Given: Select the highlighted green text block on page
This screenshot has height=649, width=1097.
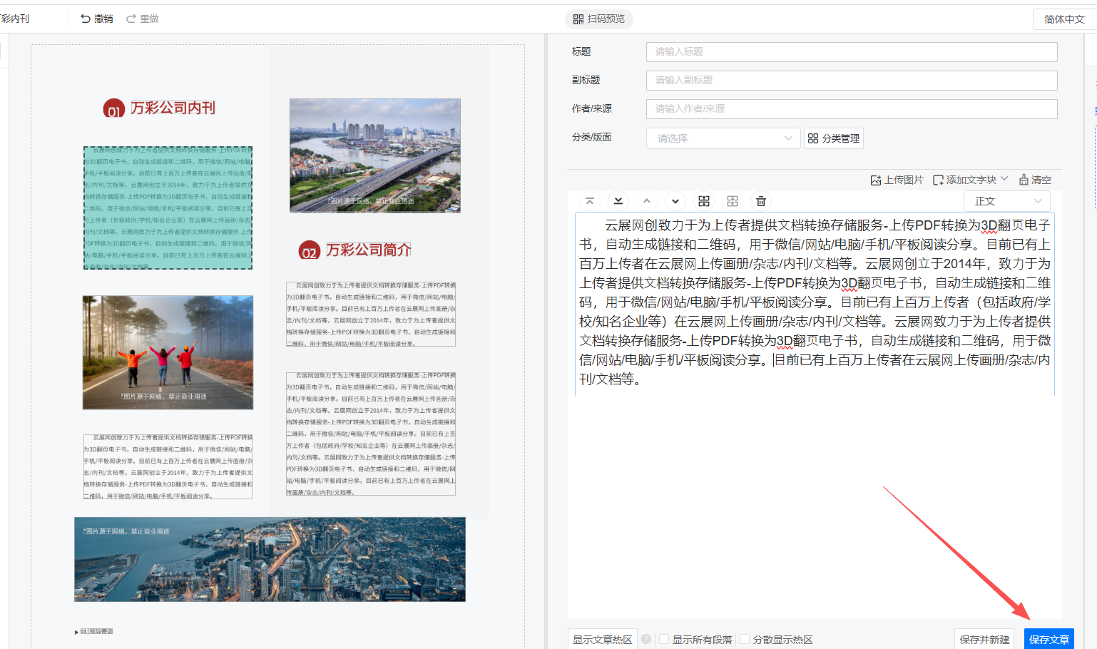Looking at the screenshot, I should point(168,208).
